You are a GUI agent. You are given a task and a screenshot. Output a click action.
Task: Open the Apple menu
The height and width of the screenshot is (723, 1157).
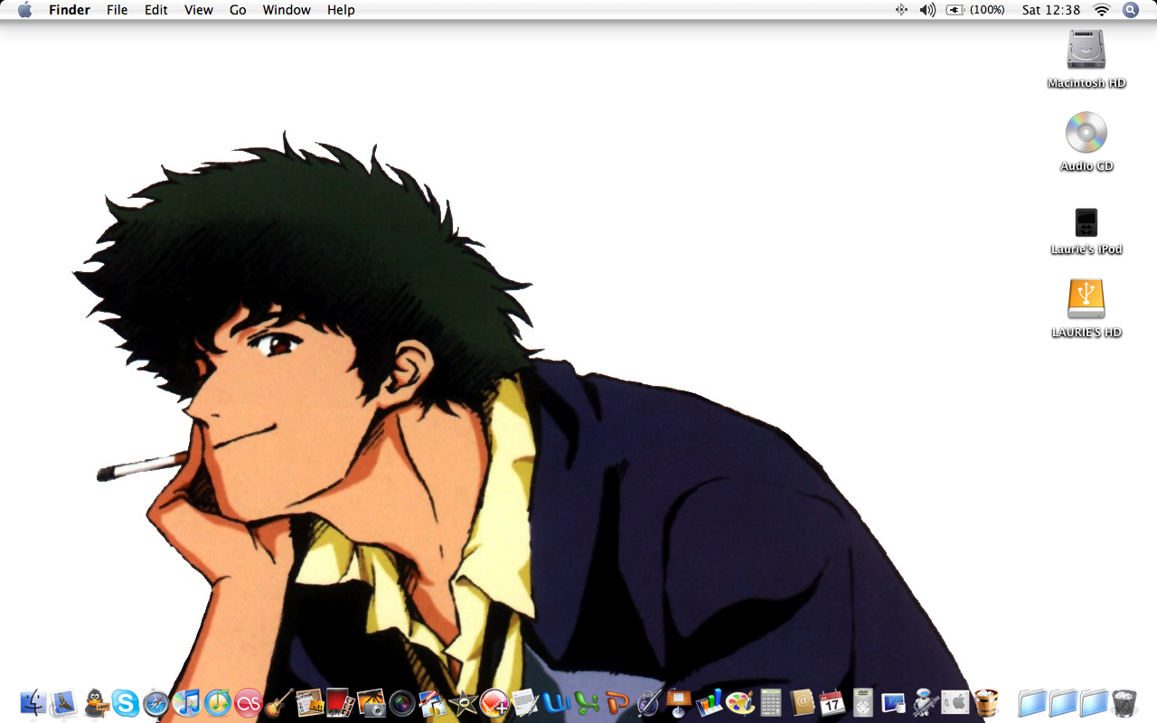(x=25, y=10)
